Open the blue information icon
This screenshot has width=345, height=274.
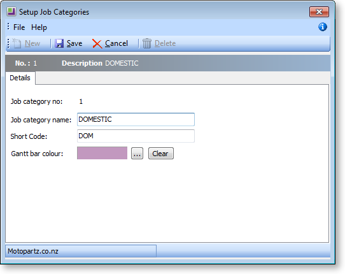tap(323, 27)
